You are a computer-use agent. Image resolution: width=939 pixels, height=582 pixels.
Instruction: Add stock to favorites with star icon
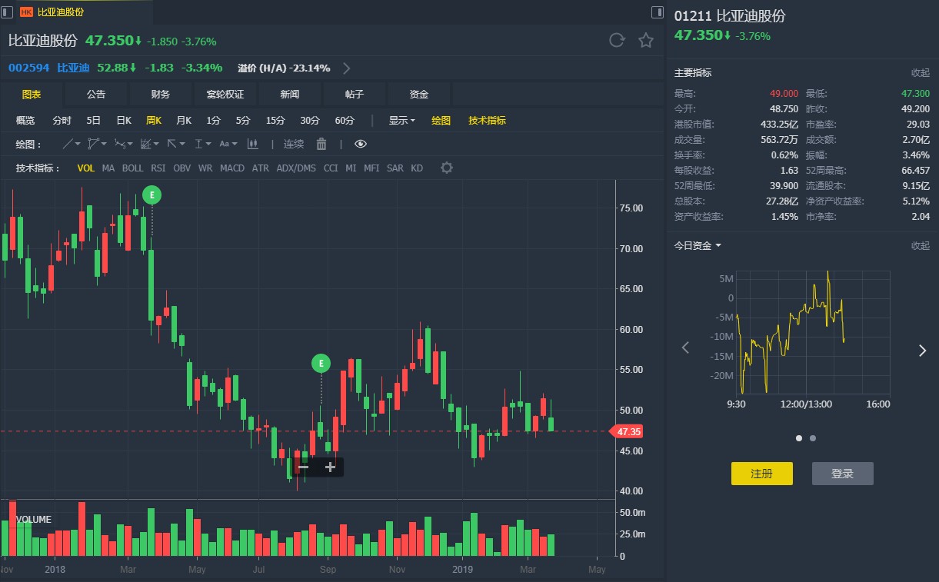pyautogui.click(x=646, y=41)
